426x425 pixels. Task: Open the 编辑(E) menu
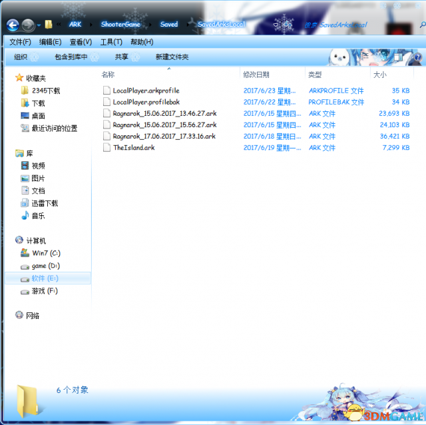[x=51, y=42]
